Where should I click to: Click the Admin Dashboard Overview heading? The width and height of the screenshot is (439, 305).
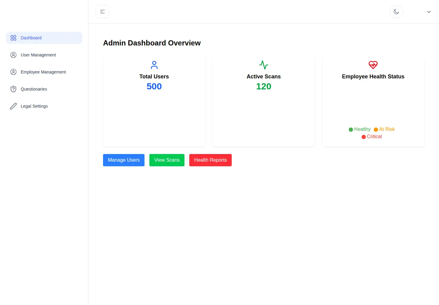(x=152, y=43)
